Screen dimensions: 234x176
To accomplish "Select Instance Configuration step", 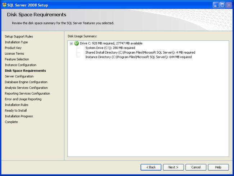I will pyautogui.click(x=21, y=65).
